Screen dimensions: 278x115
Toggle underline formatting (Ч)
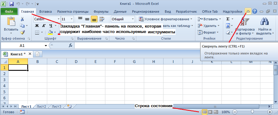click(51, 26)
